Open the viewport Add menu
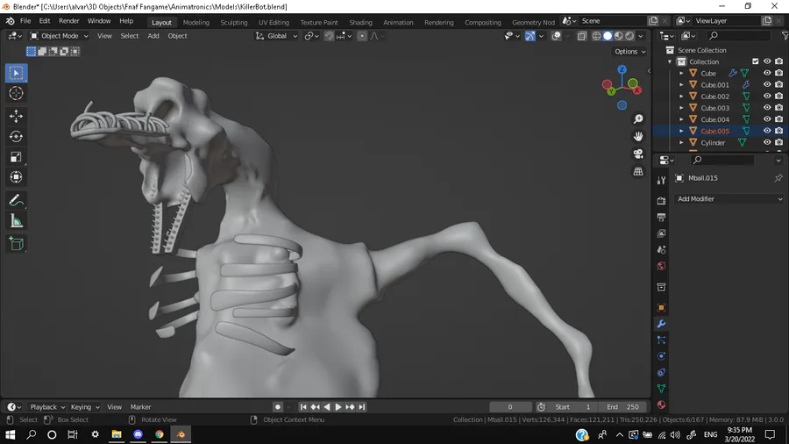This screenshot has width=789, height=444. click(153, 36)
